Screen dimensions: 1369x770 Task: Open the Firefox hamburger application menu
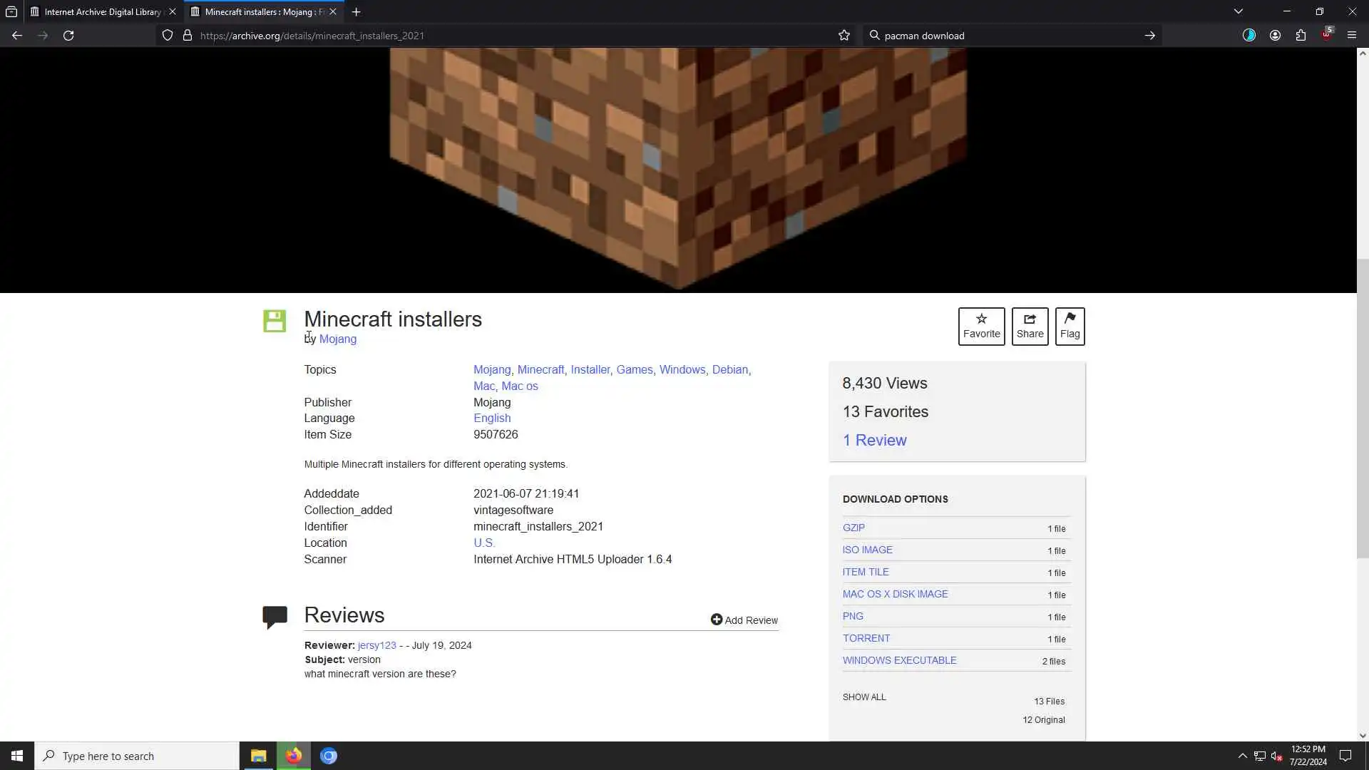coord(1351,36)
